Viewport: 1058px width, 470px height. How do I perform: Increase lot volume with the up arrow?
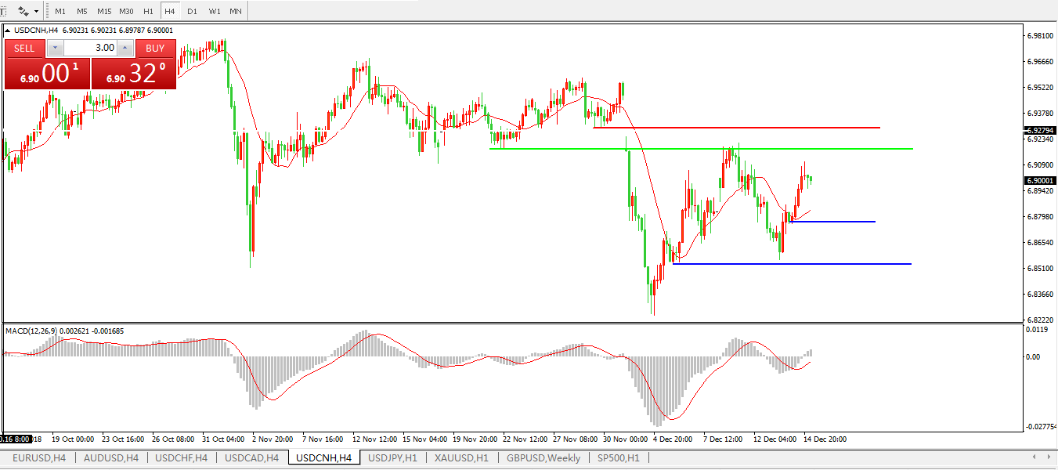point(125,48)
